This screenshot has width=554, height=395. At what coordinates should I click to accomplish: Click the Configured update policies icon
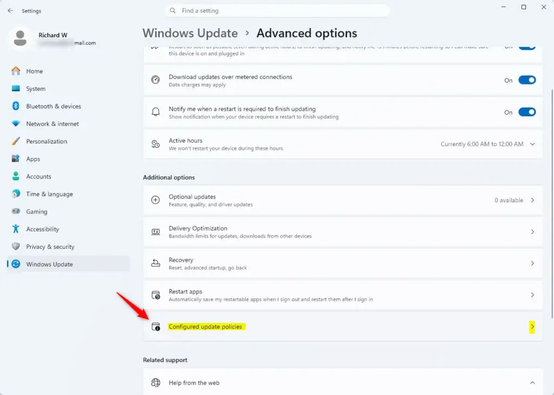[155, 327]
